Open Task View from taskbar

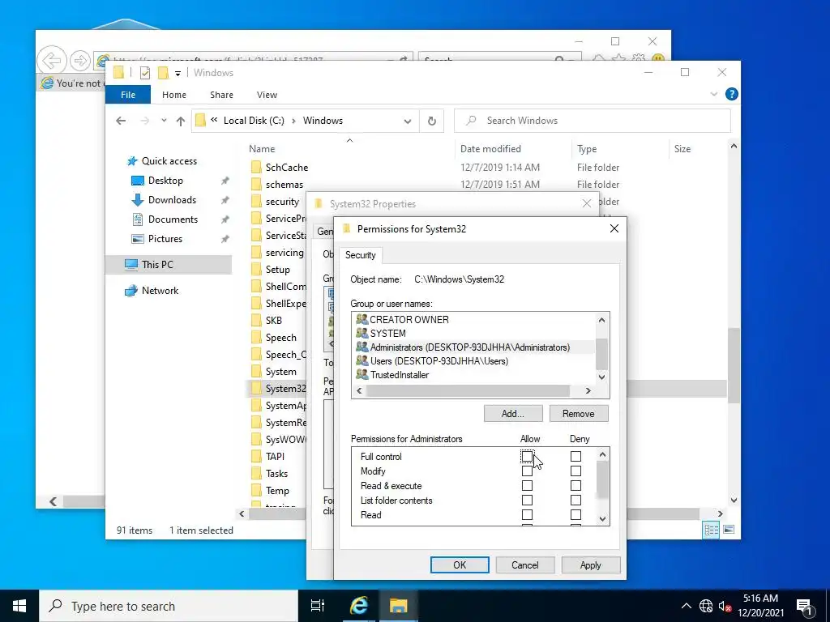pos(318,606)
